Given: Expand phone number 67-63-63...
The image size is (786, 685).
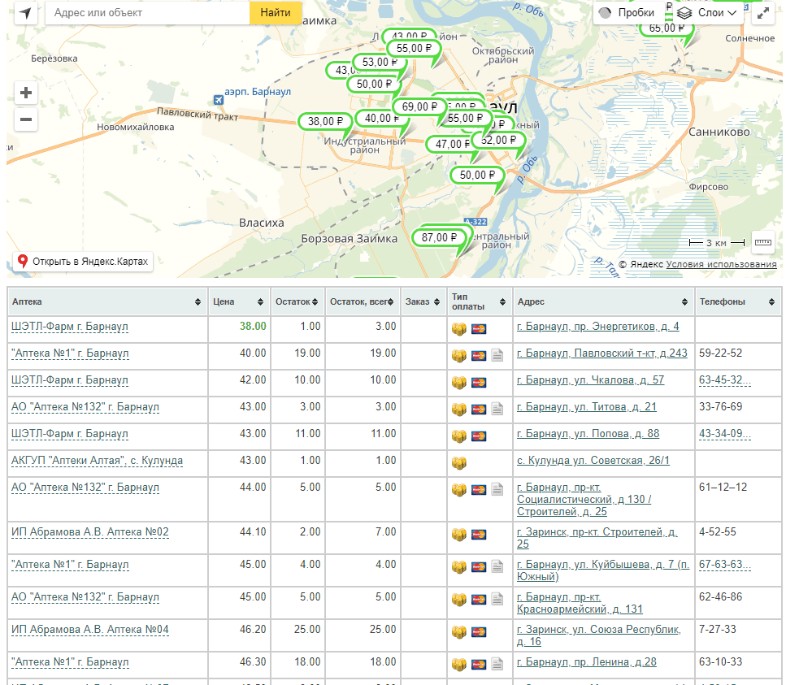Looking at the screenshot, I should [x=725, y=565].
